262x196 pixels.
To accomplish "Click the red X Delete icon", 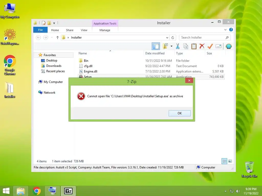I will (202, 46).
